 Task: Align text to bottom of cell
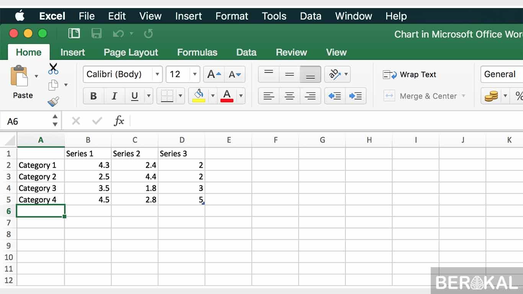point(310,74)
